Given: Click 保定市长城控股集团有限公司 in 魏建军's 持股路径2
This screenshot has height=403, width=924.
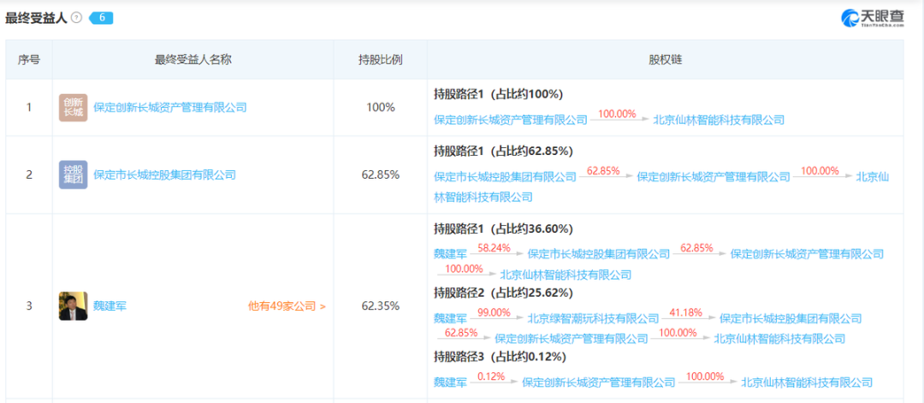Looking at the screenshot, I should click(791, 319).
